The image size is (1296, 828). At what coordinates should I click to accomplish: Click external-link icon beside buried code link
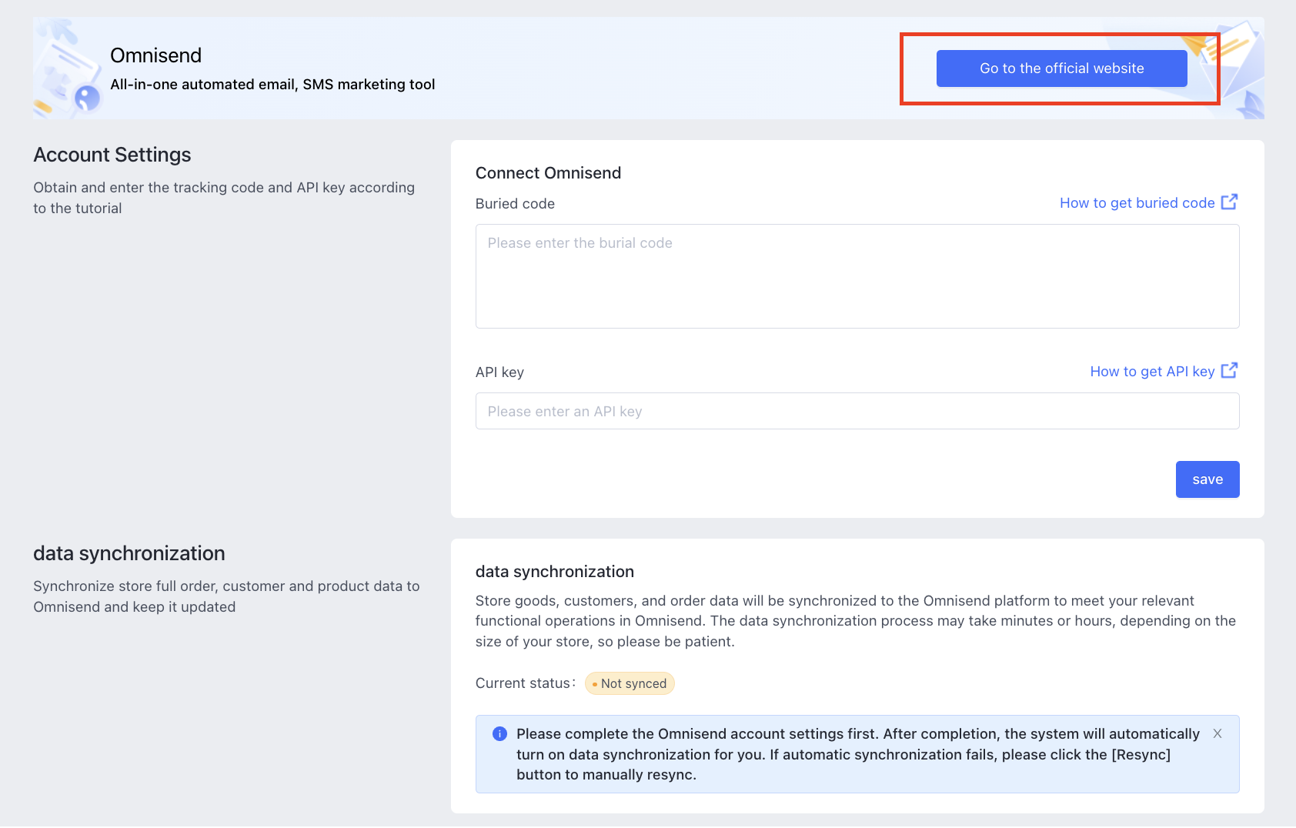tap(1229, 202)
